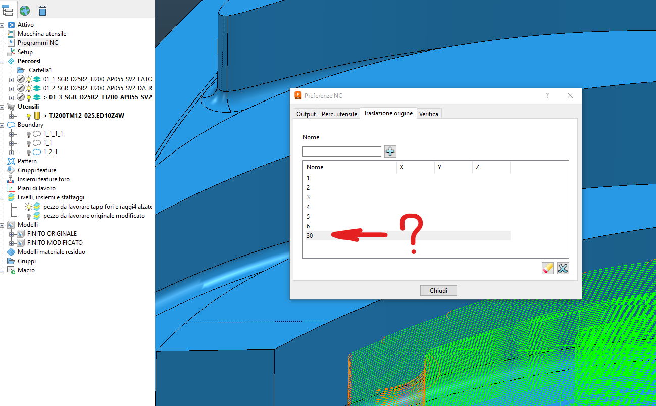656x406 pixels.
Task: Toggle light bulb of toolpath 01_2_SGR...DA_R
Action: pos(29,88)
